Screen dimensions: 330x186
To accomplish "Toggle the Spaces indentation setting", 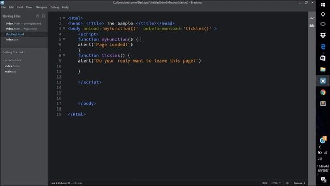I will click(x=298, y=183).
